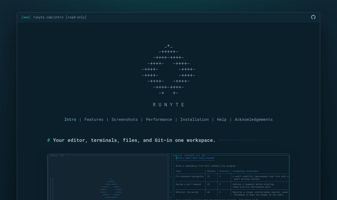Click the 'Task' column header
The height and width of the screenshot is (200, 337).
pyautogui.click(x=178, y=171)
